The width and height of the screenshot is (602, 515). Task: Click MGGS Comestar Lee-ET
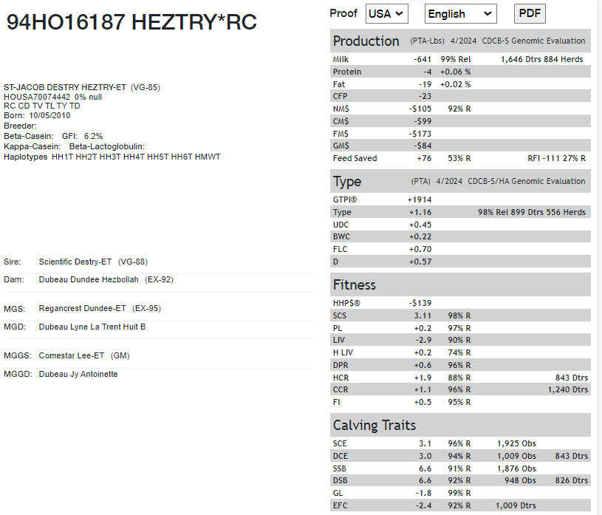click(x=75, y=355)
